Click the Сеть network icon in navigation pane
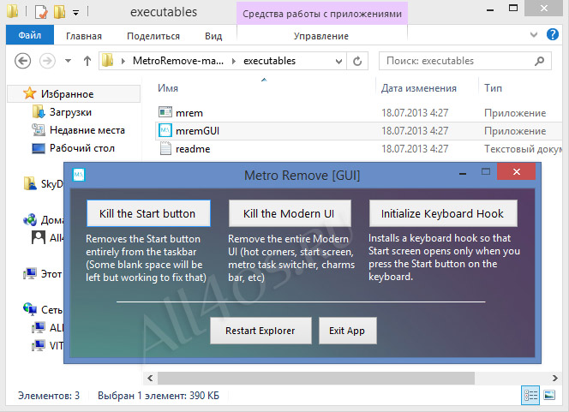The image size is (569, 412). click(x=30, y=309)
